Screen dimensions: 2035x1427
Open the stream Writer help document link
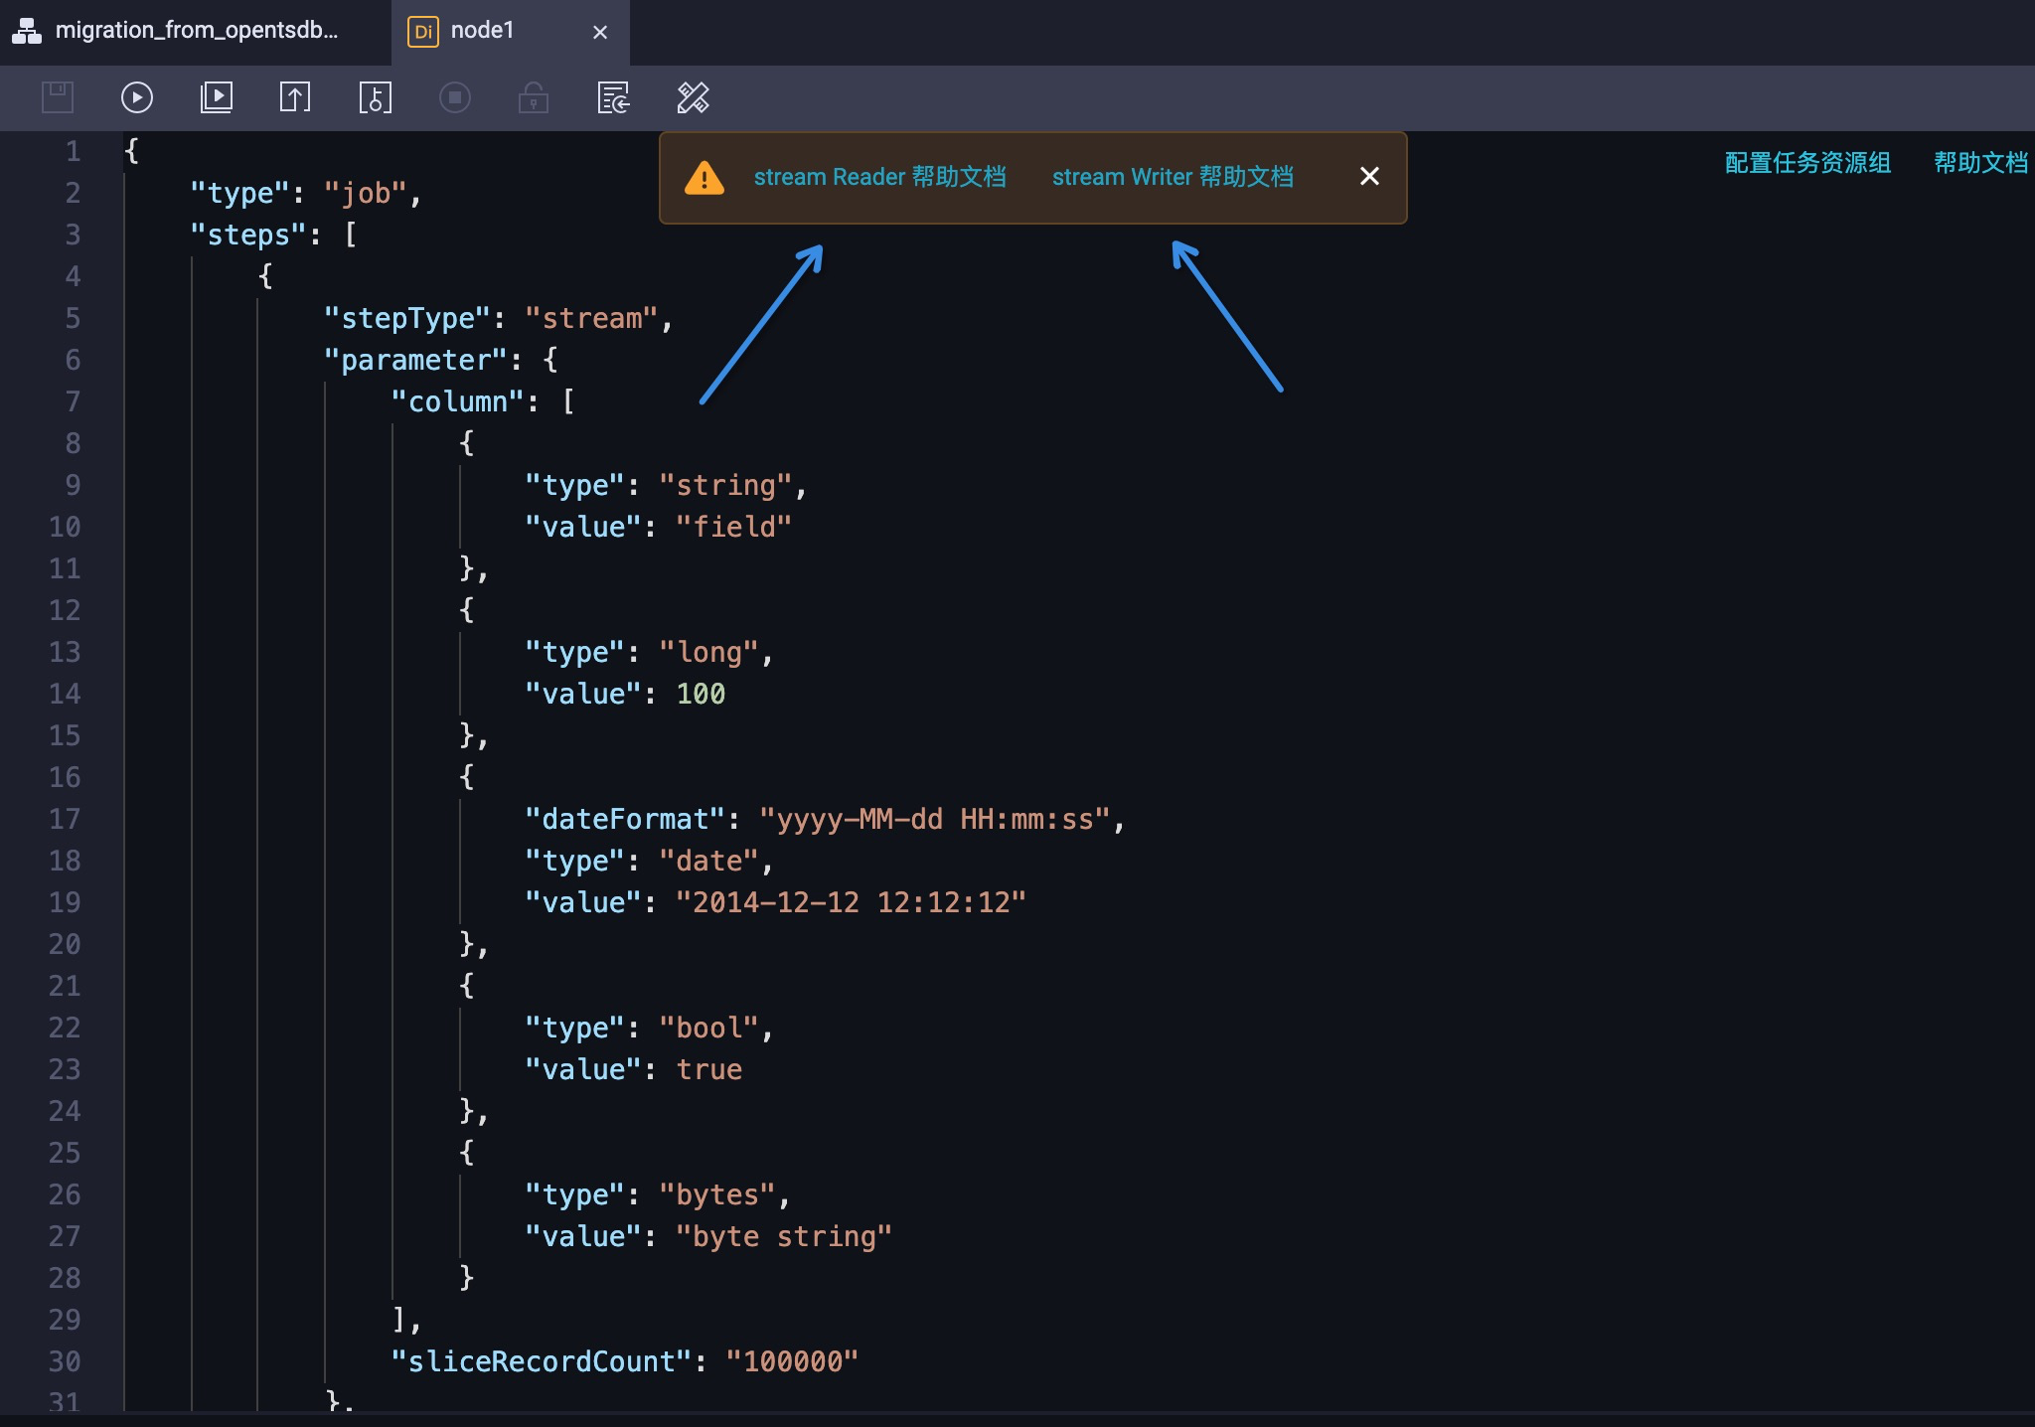coord(1173,177)
